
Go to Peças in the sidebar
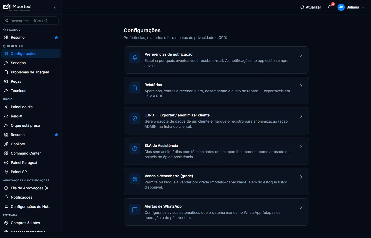(x=31, y=81)
